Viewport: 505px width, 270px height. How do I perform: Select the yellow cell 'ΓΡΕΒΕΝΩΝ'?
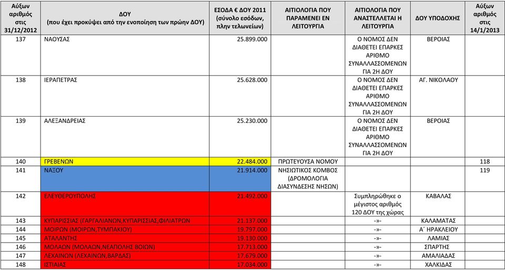(x=125, y=162)
